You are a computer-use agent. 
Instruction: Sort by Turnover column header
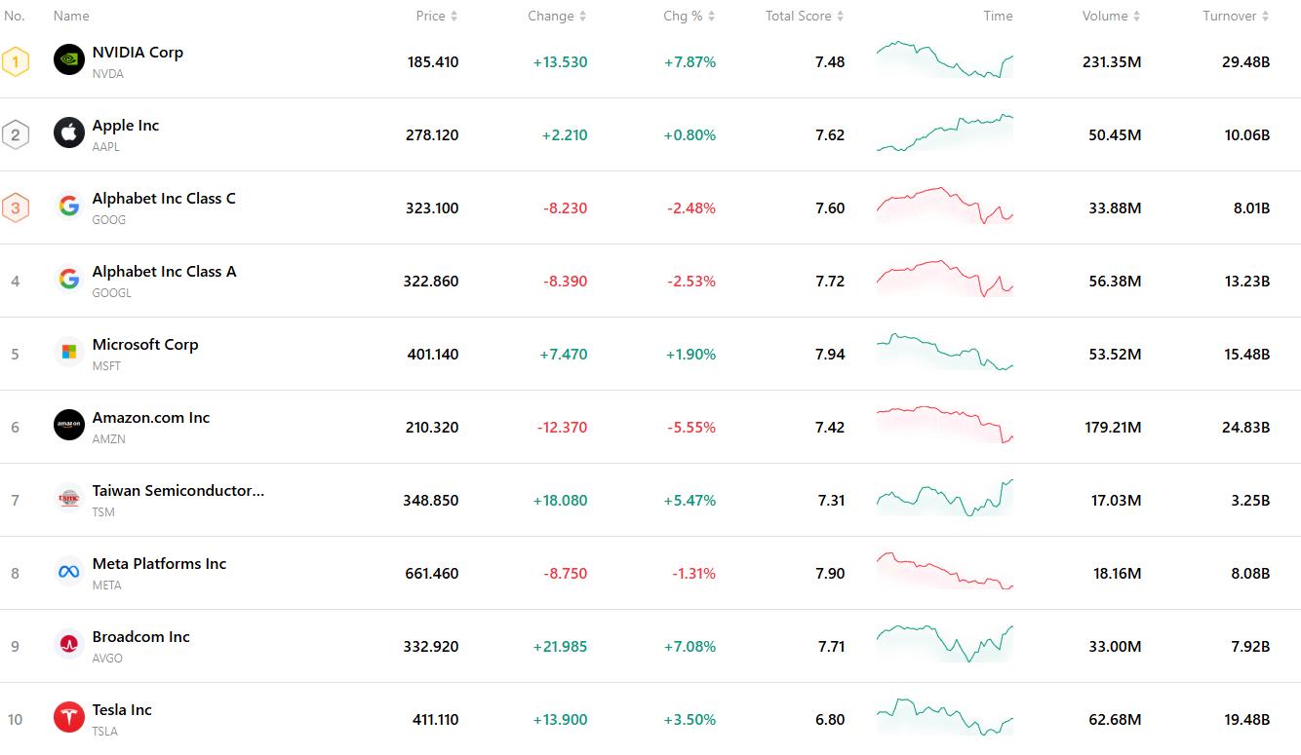[1235, 16]
